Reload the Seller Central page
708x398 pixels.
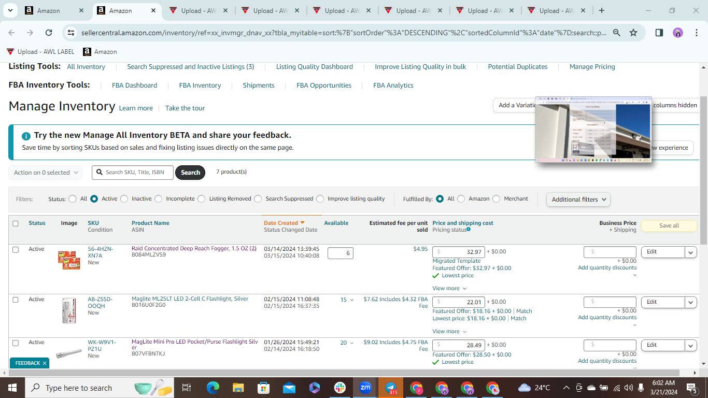pos(49,33)
